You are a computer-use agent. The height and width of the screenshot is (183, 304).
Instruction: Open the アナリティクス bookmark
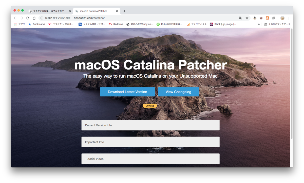click(x=197, y=24)
